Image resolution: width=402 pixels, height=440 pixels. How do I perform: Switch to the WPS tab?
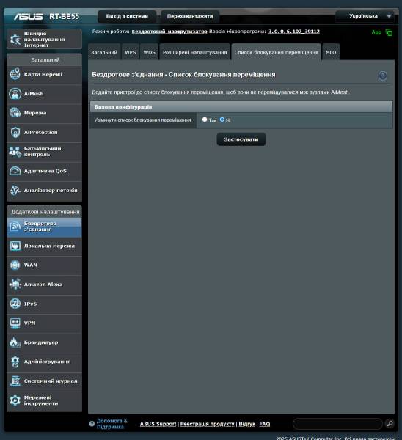(131, 52)
